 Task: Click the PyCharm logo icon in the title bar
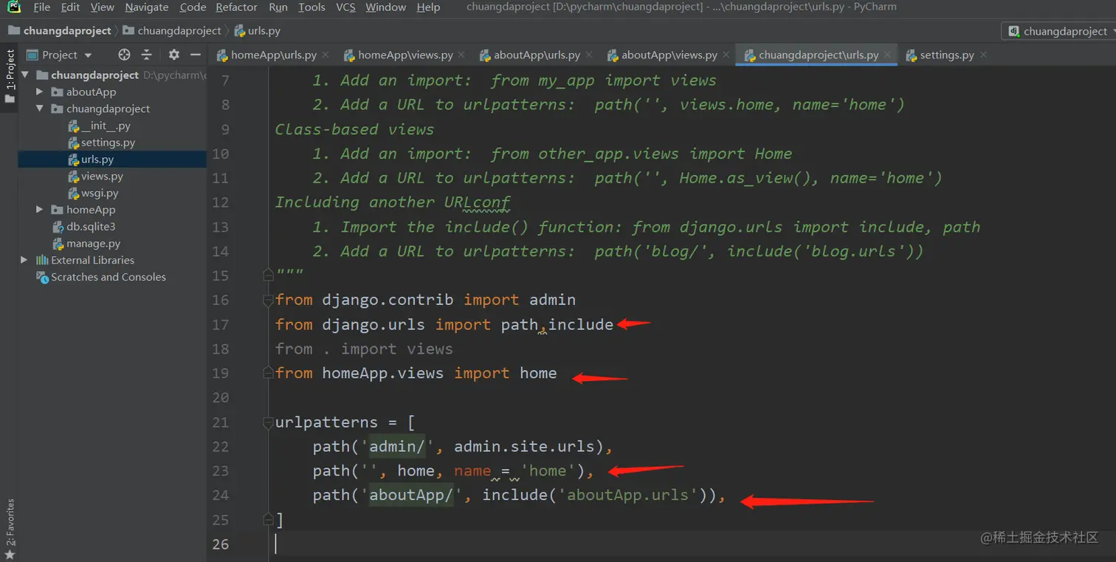tap(14, 7)
